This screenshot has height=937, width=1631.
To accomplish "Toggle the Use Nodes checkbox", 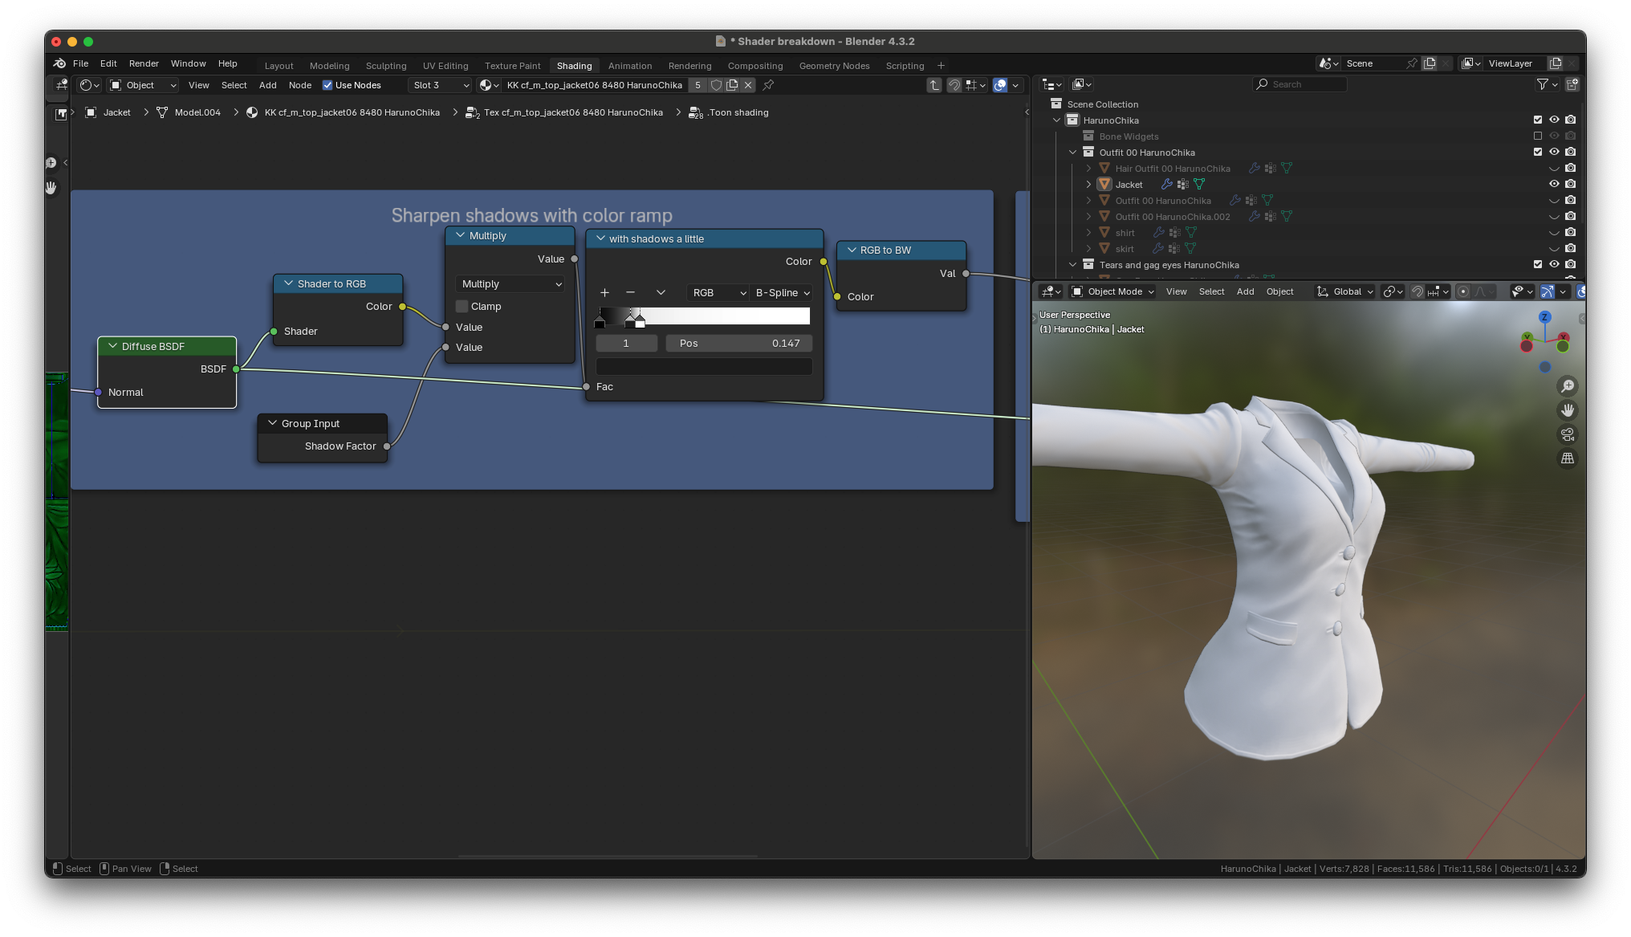I will [327, 85].
